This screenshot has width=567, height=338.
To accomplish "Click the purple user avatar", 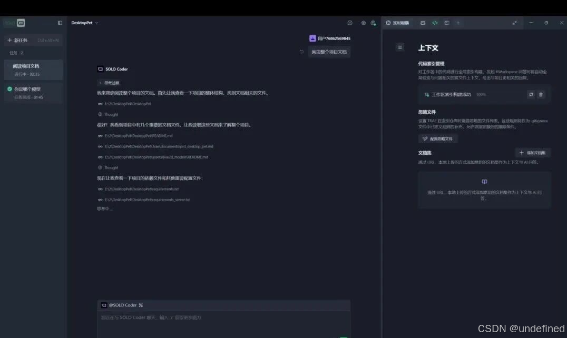I will [x=312, y=38].
